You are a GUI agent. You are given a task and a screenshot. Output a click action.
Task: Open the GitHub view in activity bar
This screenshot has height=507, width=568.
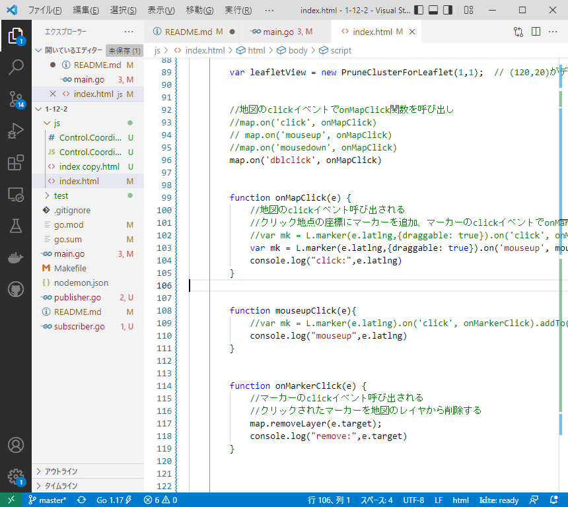[x=16, y=289]
